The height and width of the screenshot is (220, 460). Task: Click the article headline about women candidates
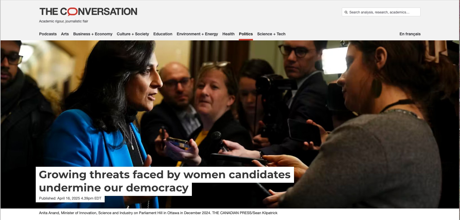point(165,181)
